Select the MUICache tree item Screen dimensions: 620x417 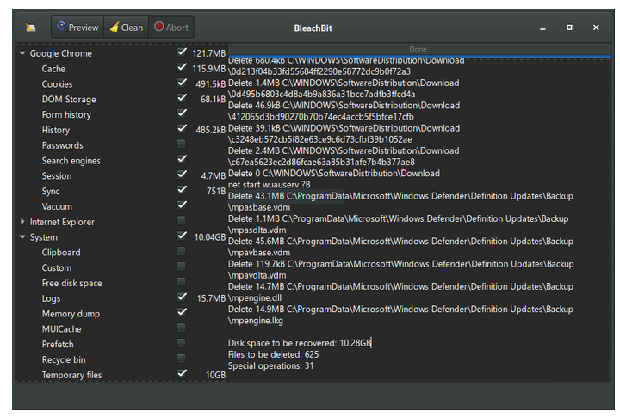coord(61,329)
